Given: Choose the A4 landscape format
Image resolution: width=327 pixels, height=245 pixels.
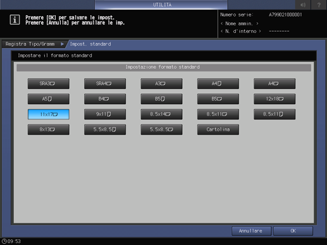Looking at the screenshot, I should coord(275,83).
